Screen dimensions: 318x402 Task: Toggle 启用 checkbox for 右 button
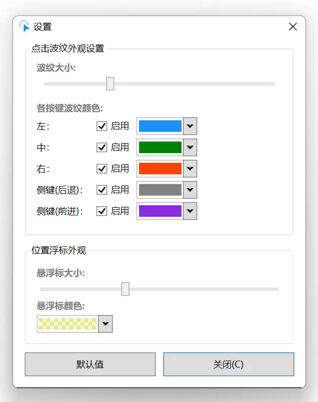(102, 169)
